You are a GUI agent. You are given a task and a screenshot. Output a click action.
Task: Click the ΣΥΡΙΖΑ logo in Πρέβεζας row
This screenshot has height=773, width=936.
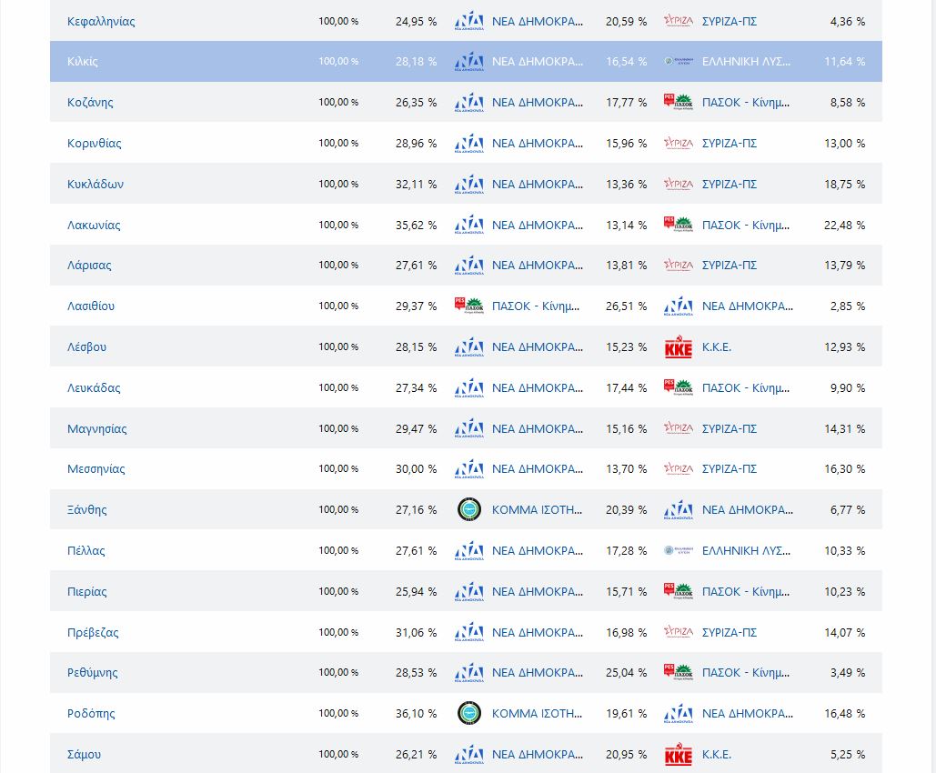pyautogui.click(x=678, y=632)
